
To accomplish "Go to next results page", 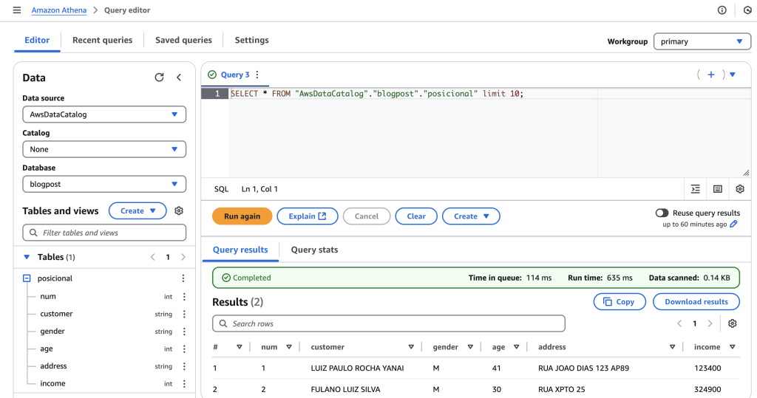I will (x=710, y=323).
